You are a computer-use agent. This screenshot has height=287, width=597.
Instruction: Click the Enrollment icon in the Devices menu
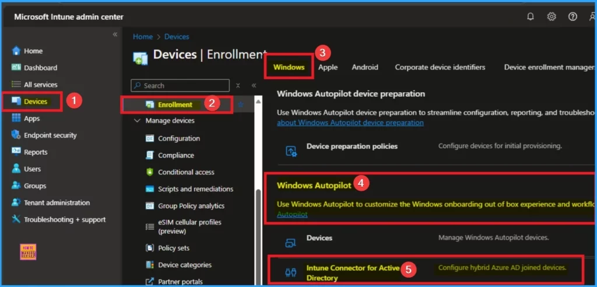[x=150, y=104]
